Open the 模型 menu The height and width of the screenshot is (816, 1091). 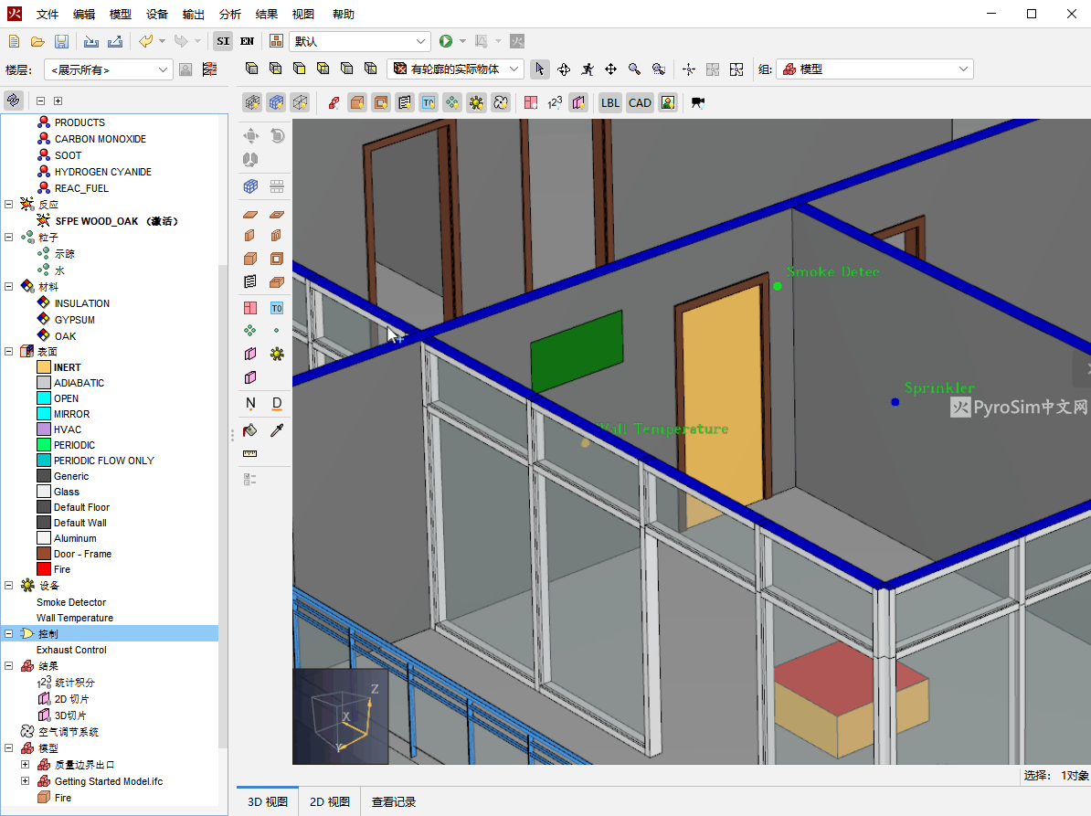pos(121,14)
